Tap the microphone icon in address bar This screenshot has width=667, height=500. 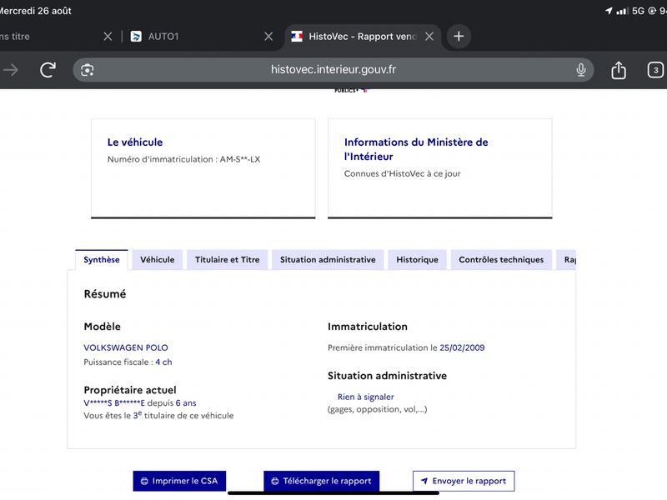(x=580, y=70)
